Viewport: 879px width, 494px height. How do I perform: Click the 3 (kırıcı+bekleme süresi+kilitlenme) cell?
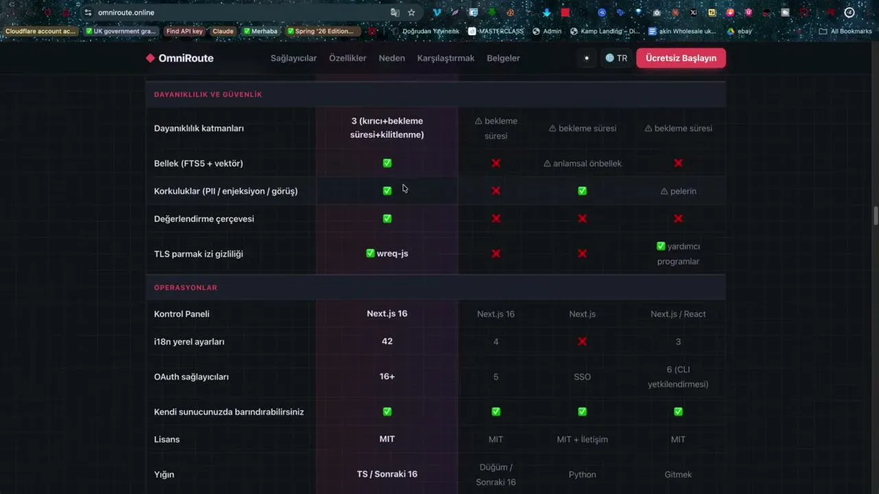pos(387,128)
